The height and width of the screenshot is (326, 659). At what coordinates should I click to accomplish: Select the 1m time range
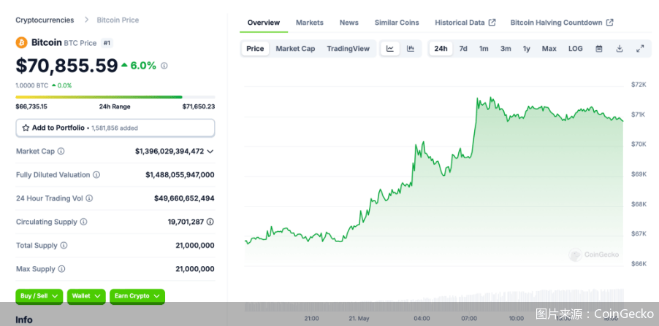(484, 49)
